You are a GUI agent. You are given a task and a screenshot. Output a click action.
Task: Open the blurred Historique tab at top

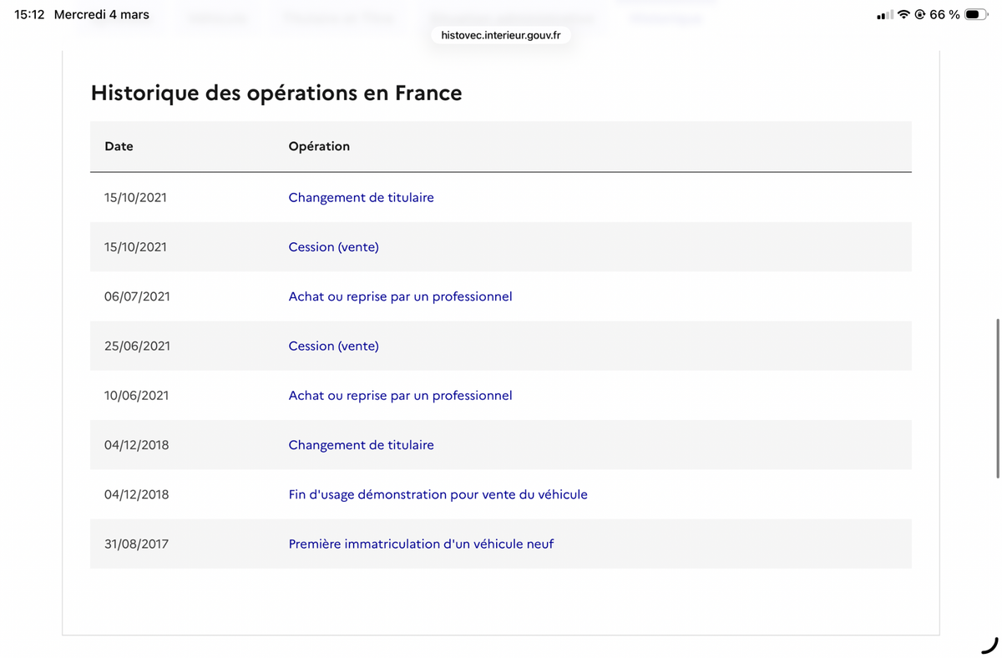point(665,18)
